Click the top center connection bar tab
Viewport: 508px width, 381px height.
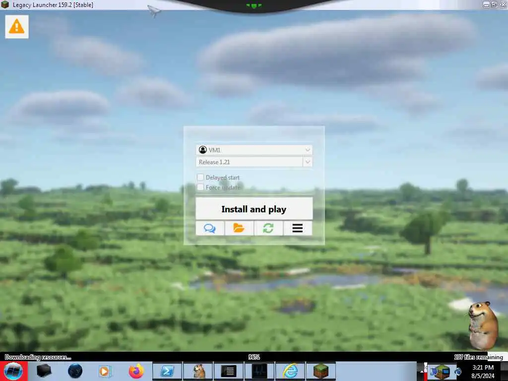coord(254,5)
